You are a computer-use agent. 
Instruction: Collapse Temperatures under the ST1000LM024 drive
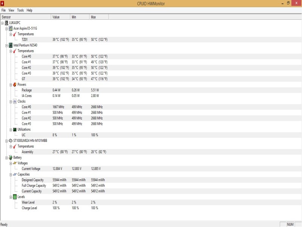click(11, 146)
